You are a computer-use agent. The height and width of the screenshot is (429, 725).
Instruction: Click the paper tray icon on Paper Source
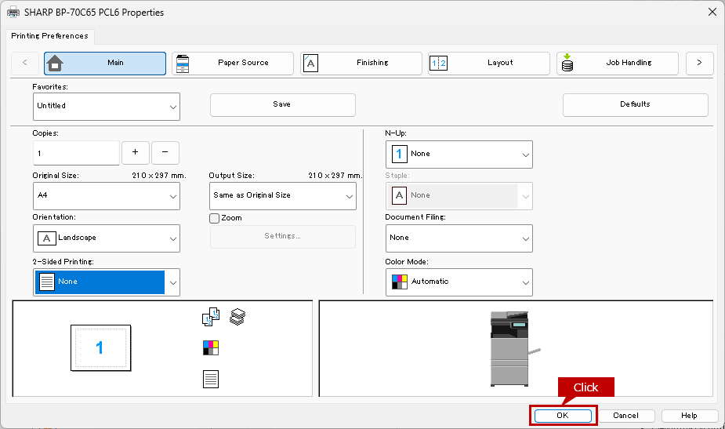(183, 64)
